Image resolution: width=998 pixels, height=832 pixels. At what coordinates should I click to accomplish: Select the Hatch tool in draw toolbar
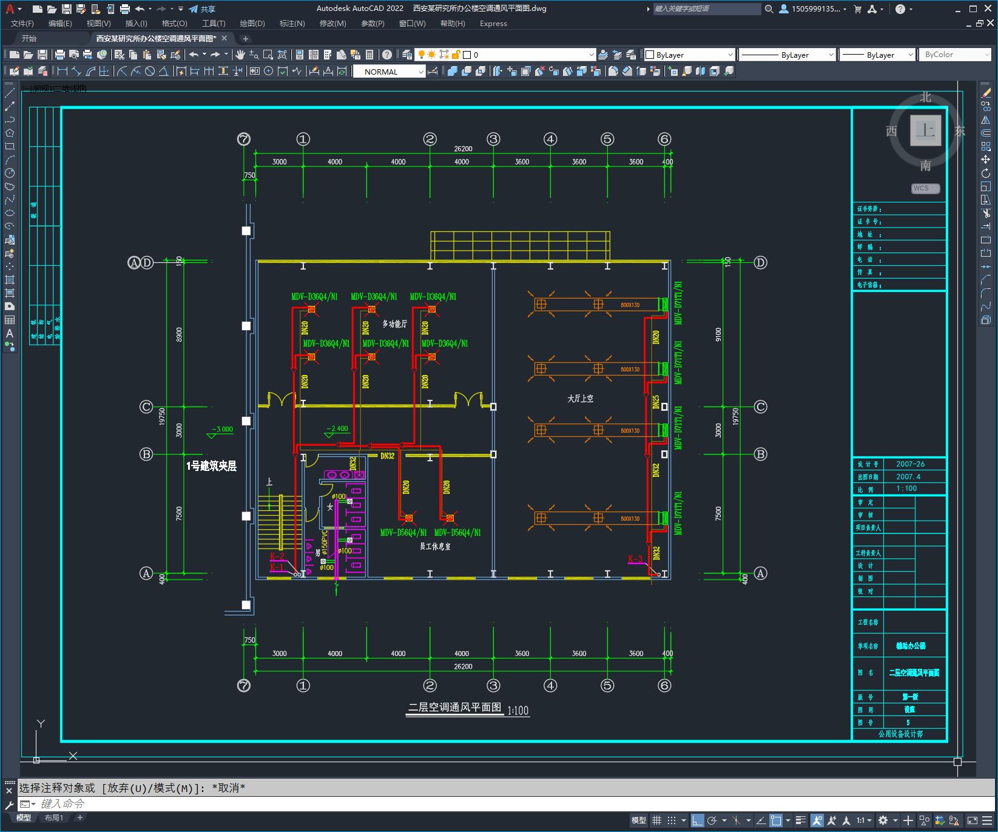[10, 280]
